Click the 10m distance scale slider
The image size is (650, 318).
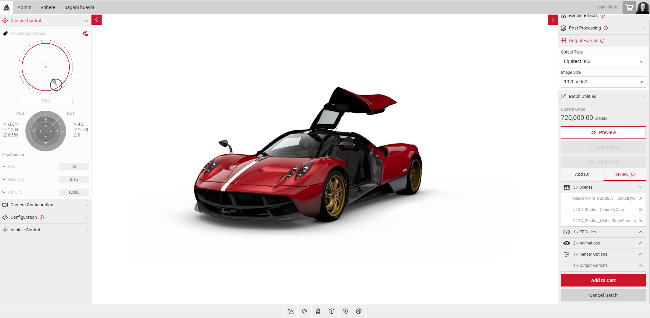coord(46,101)
